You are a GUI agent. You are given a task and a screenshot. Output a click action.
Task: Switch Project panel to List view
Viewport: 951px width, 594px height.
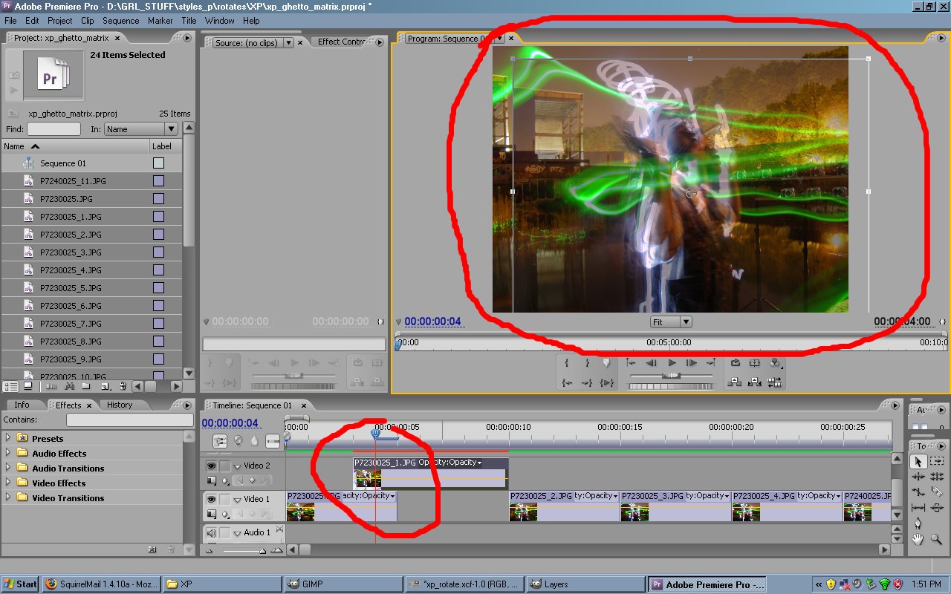pyautogui.click(x=10, y=387)
